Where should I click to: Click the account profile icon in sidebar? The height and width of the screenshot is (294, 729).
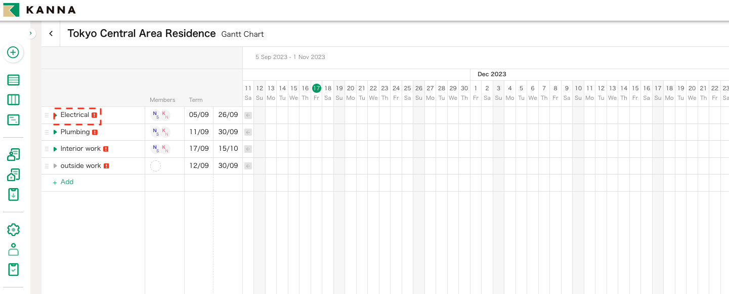13,249
